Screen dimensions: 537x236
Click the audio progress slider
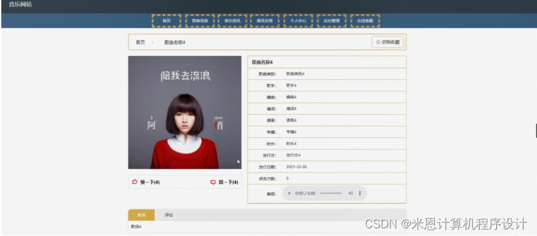pos(331,193)
